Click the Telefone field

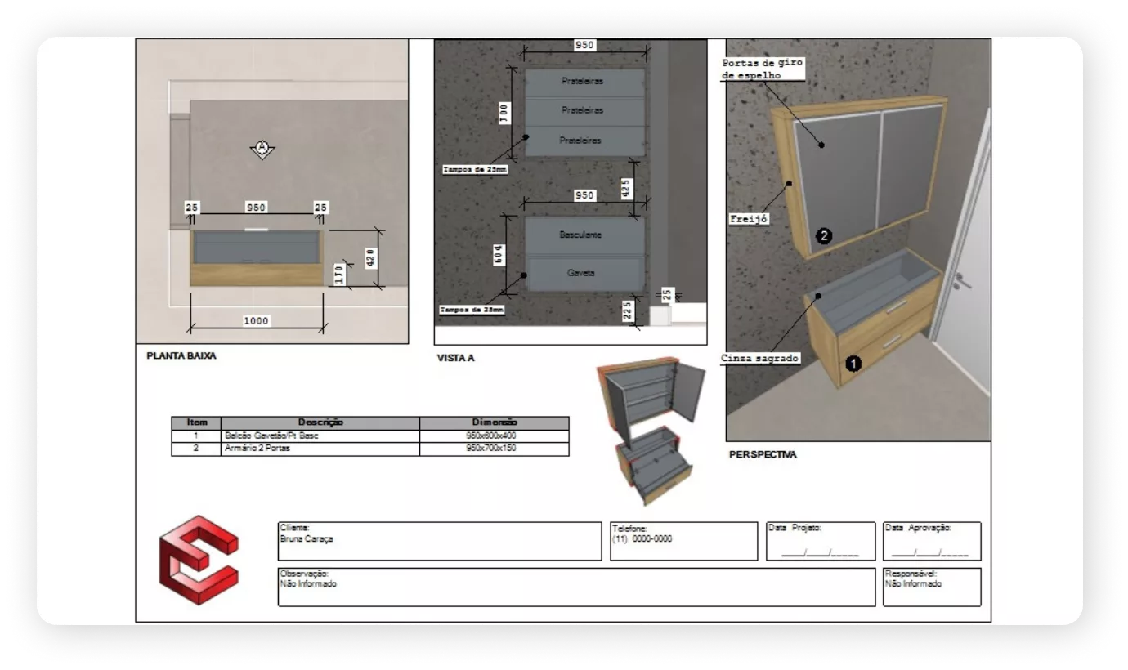click(683, 541)
